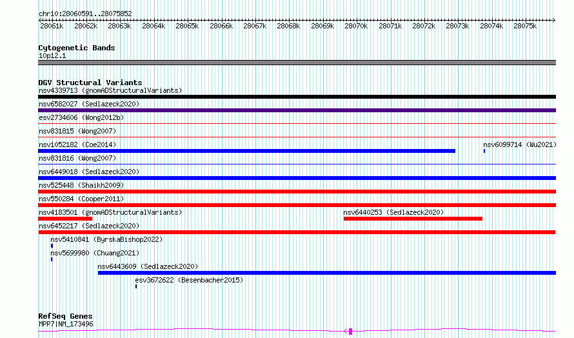Click the 28070k ruler tick label
Image resolution: width=574 pixels, height=338 pixels.
[x=356, y=26]
